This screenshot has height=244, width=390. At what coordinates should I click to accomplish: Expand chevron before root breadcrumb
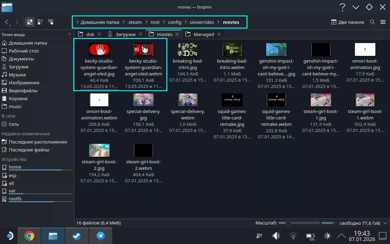pos(147,22)
